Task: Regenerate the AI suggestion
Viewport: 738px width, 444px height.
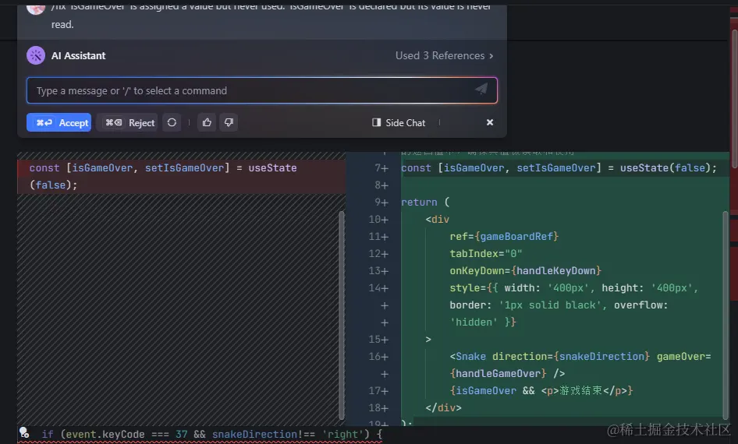Action: [172, 122]
